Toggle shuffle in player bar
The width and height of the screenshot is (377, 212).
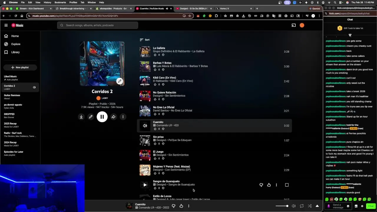tap(310, 206)
